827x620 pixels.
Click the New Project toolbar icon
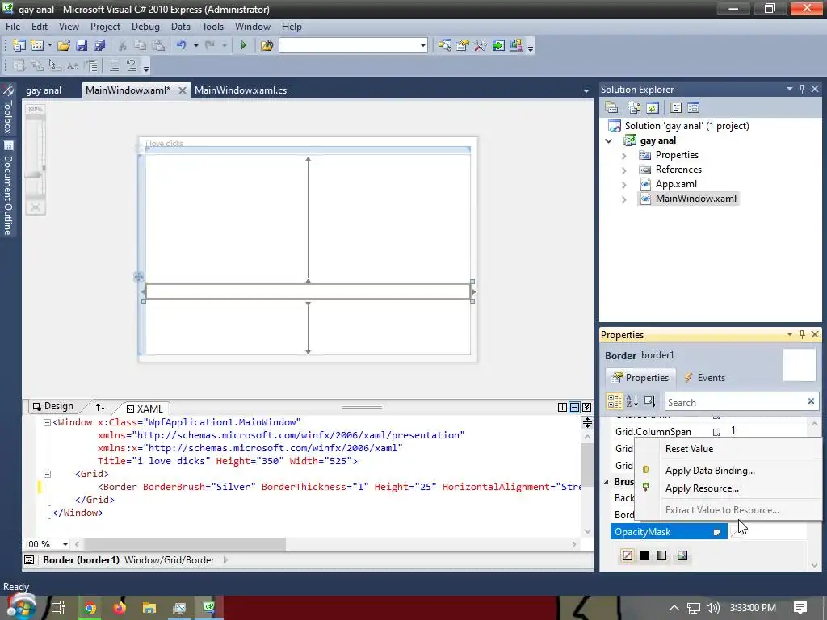19,45
